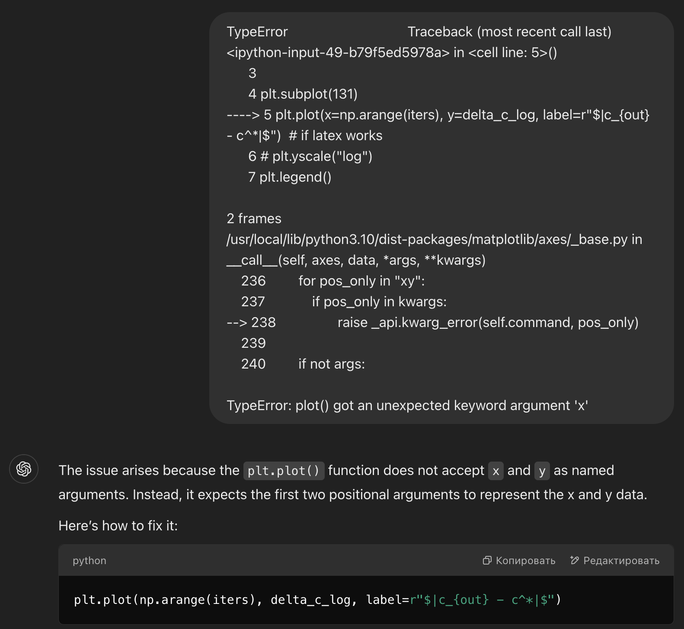Click the final TypeError message line
Viewport: 684px width, 629px height.
pos(407,406)
